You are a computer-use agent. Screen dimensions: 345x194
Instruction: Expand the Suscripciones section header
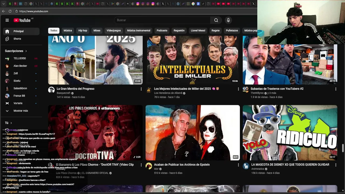tap(16, 51)
